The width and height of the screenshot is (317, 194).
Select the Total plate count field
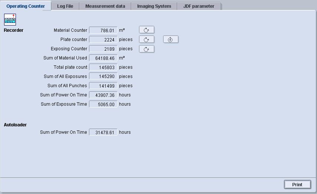(103, 67)
